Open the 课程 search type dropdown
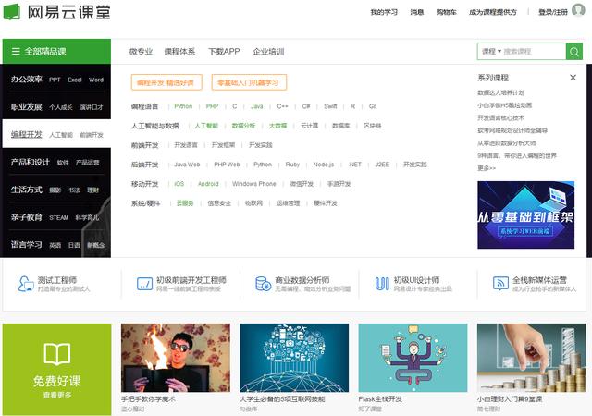Viewport: 592px width, 416px height. [x=490, y=52]
